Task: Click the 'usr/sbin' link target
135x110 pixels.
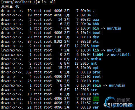Action: 117,85
